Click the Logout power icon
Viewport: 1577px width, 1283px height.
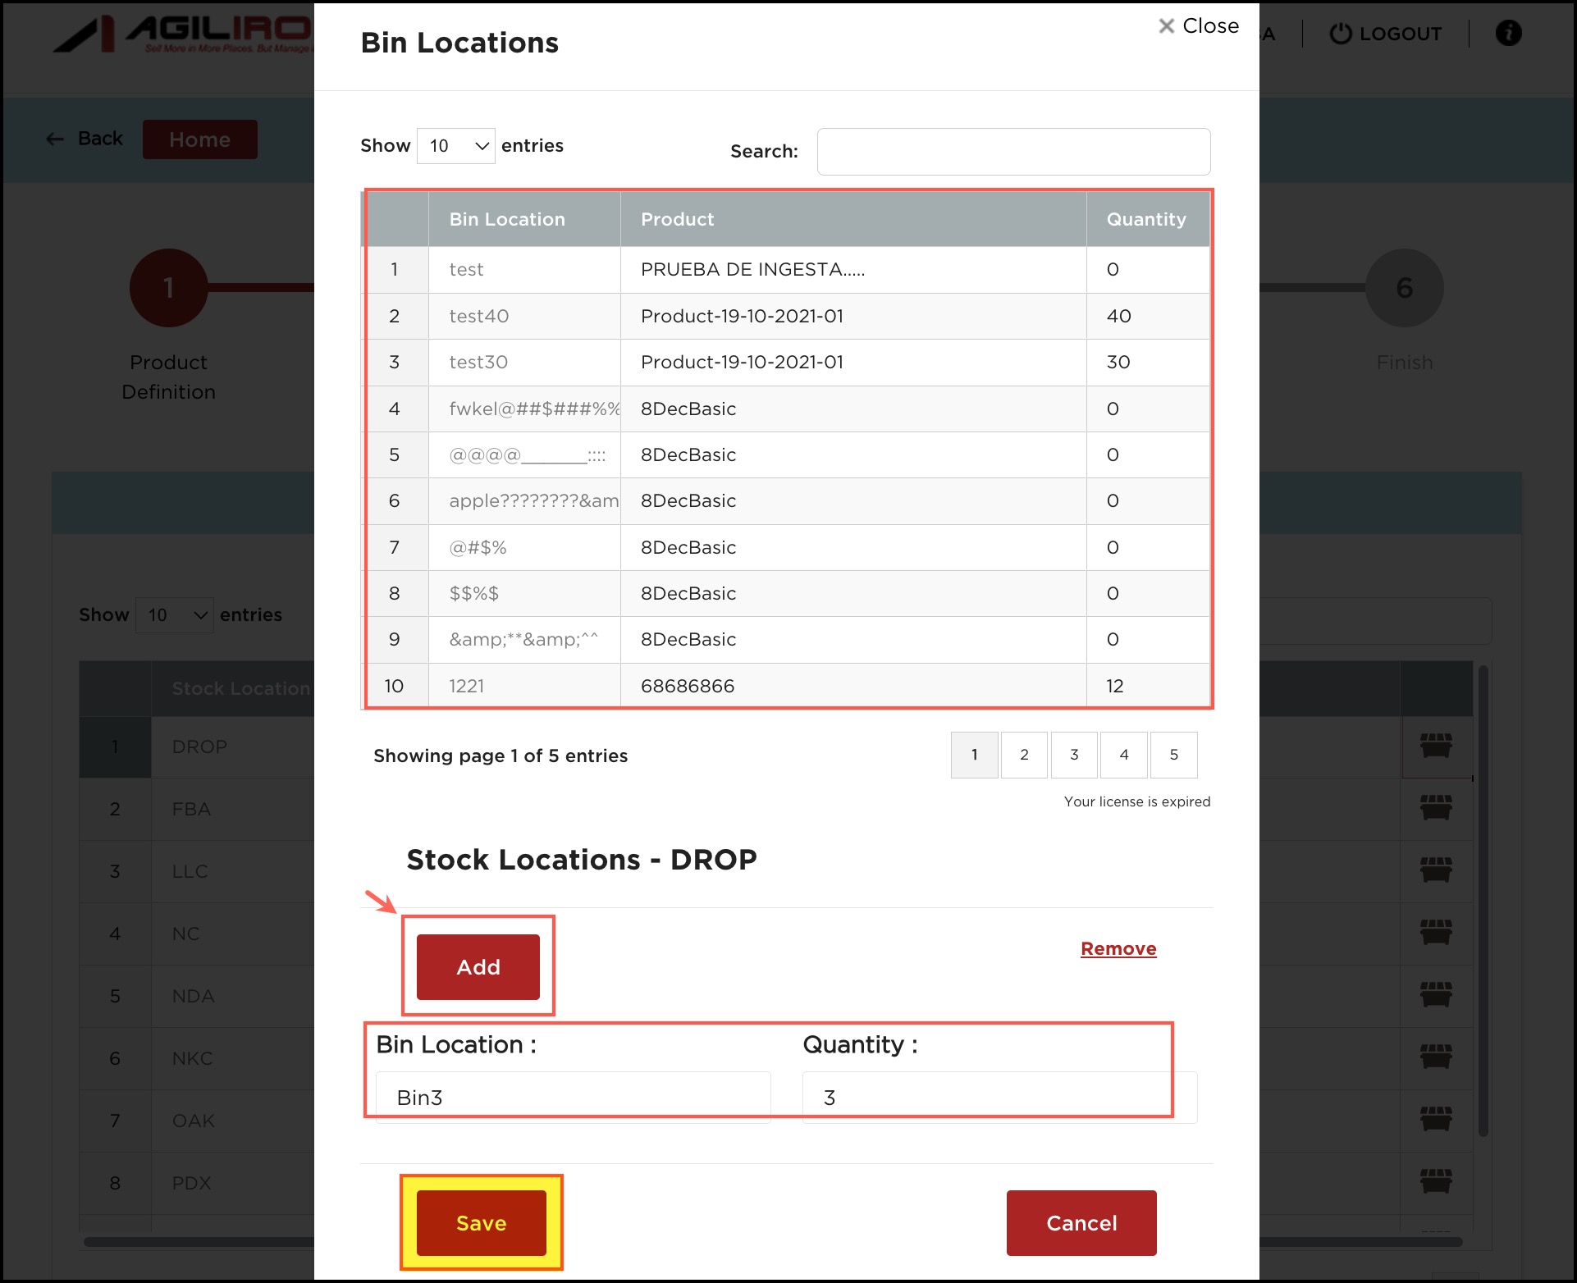click(1340, 34)
